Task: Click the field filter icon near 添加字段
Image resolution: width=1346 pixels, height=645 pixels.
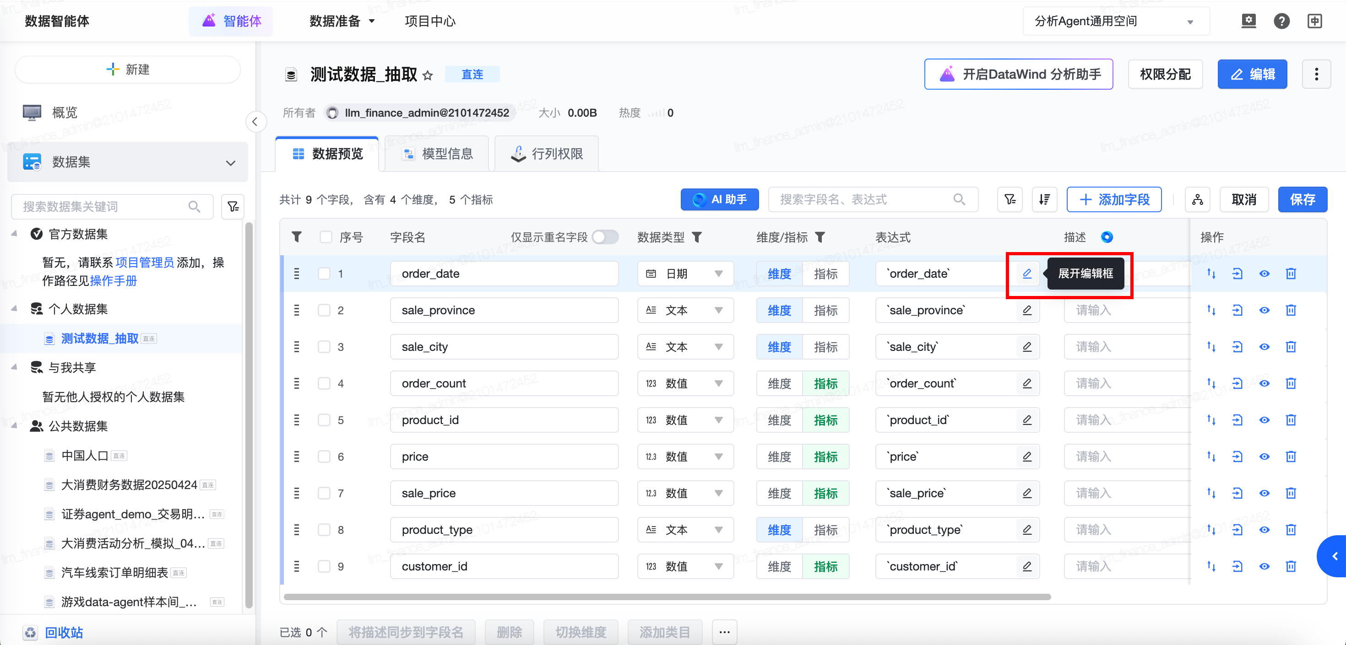Action: click(1009, 199)
